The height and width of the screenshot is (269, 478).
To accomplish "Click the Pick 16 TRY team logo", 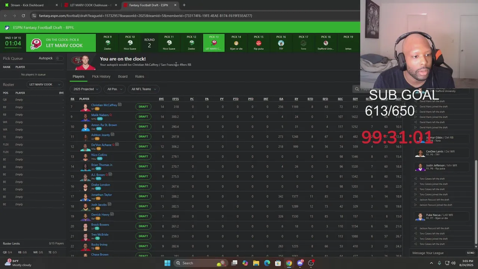I will point(281,43).
